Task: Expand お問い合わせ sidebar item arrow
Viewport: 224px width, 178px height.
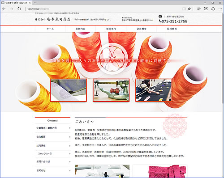Action: pyautogui.click(x=70, y=161)
